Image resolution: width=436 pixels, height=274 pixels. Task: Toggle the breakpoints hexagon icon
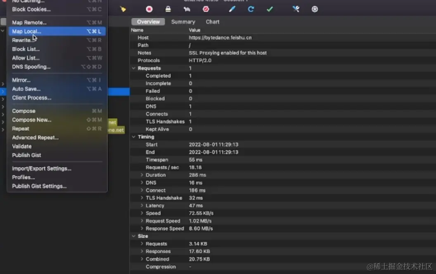[x=206, y=9]
